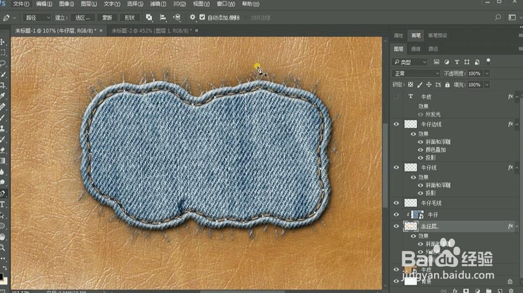The height and width of the screenshot is (293, 523).
Task: Filter layers by shape layer icon
Action: tap(467, 62)
